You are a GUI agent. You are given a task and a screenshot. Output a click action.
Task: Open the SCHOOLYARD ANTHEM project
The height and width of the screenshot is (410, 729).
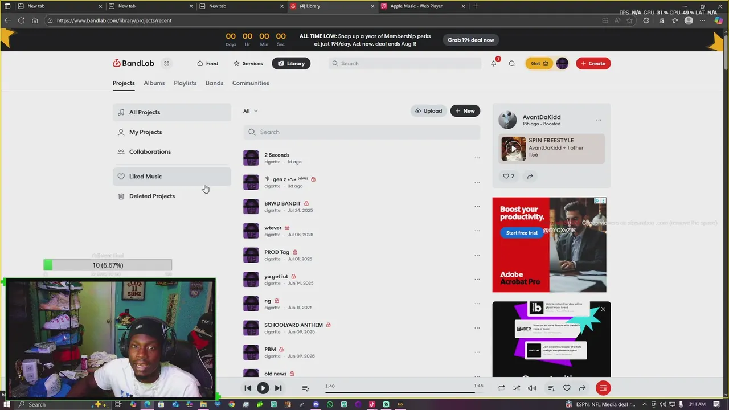coord(293,325)
